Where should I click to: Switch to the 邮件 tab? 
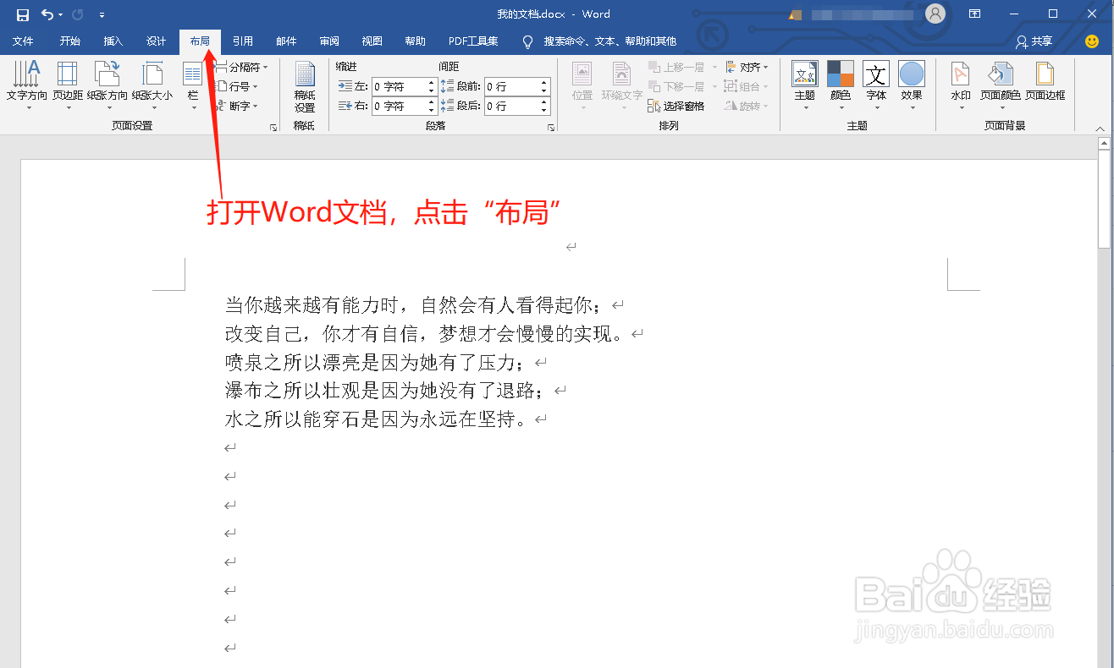pyautogui.click(x=286, y=41)
